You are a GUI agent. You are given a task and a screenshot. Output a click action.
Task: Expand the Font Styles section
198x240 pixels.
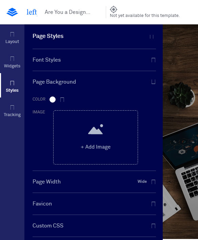point(153,60)
